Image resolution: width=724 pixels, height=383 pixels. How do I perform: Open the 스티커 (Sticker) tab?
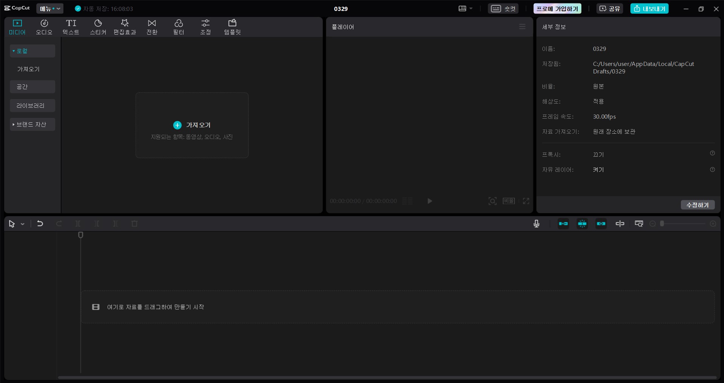[98, 27]
